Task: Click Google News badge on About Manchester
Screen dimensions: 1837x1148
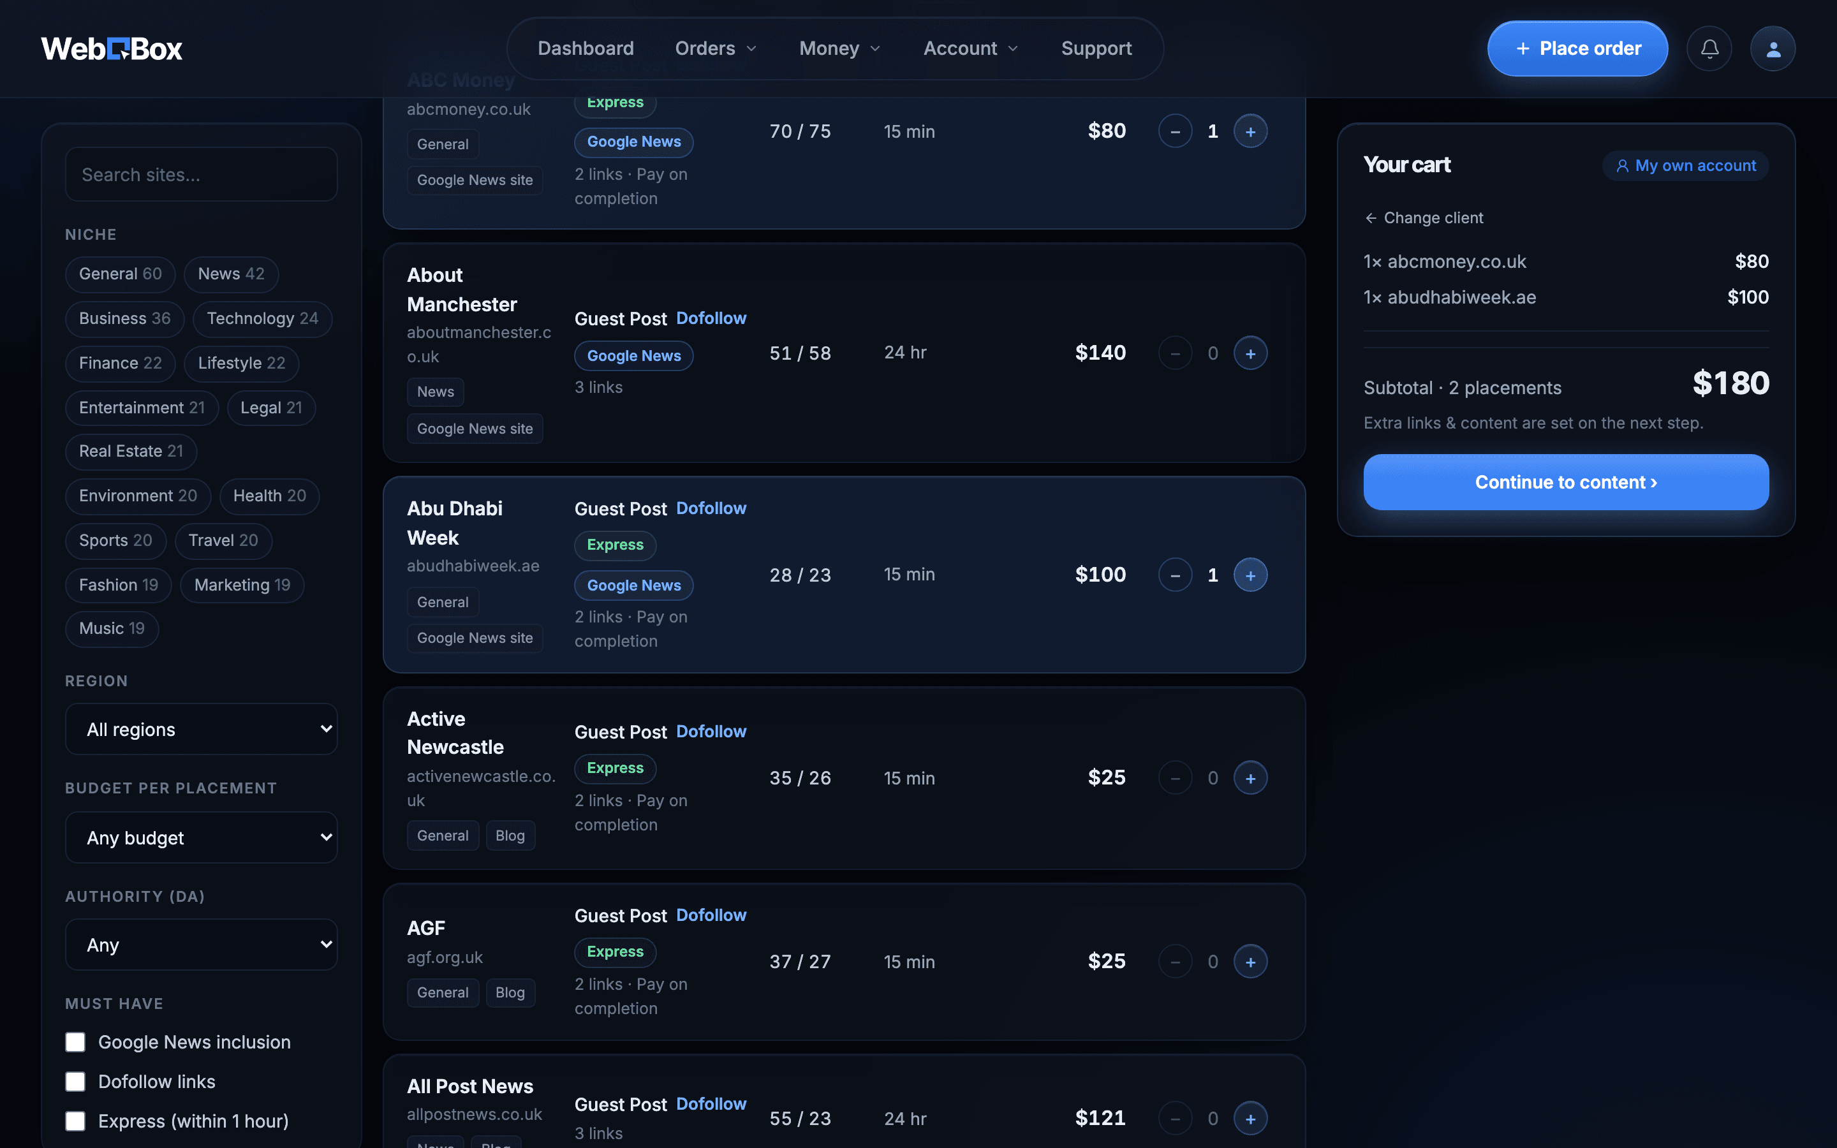Action: [634, 355]
